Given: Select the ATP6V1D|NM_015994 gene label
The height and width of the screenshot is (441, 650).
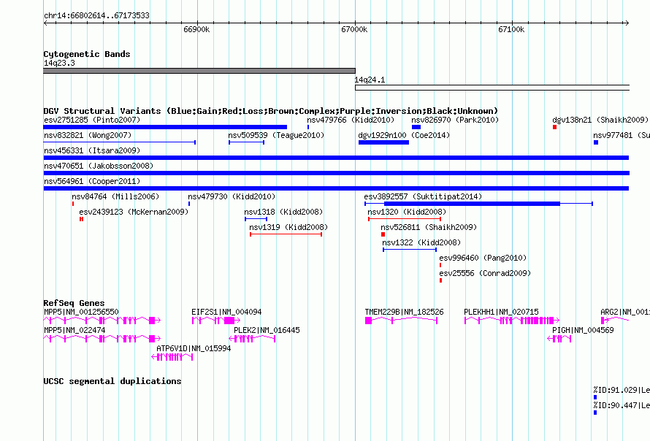Looking at the screenshot, I should 194,348.
